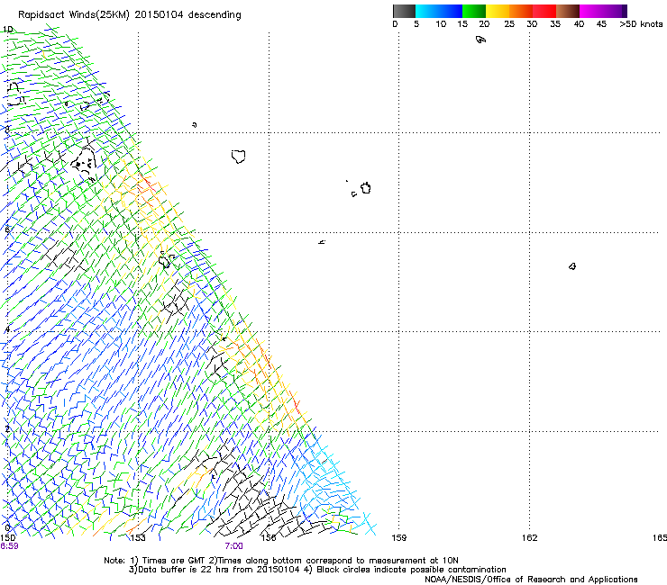Click the green 15-20 knots color band
667x585 pixels.
coord(474,11)
